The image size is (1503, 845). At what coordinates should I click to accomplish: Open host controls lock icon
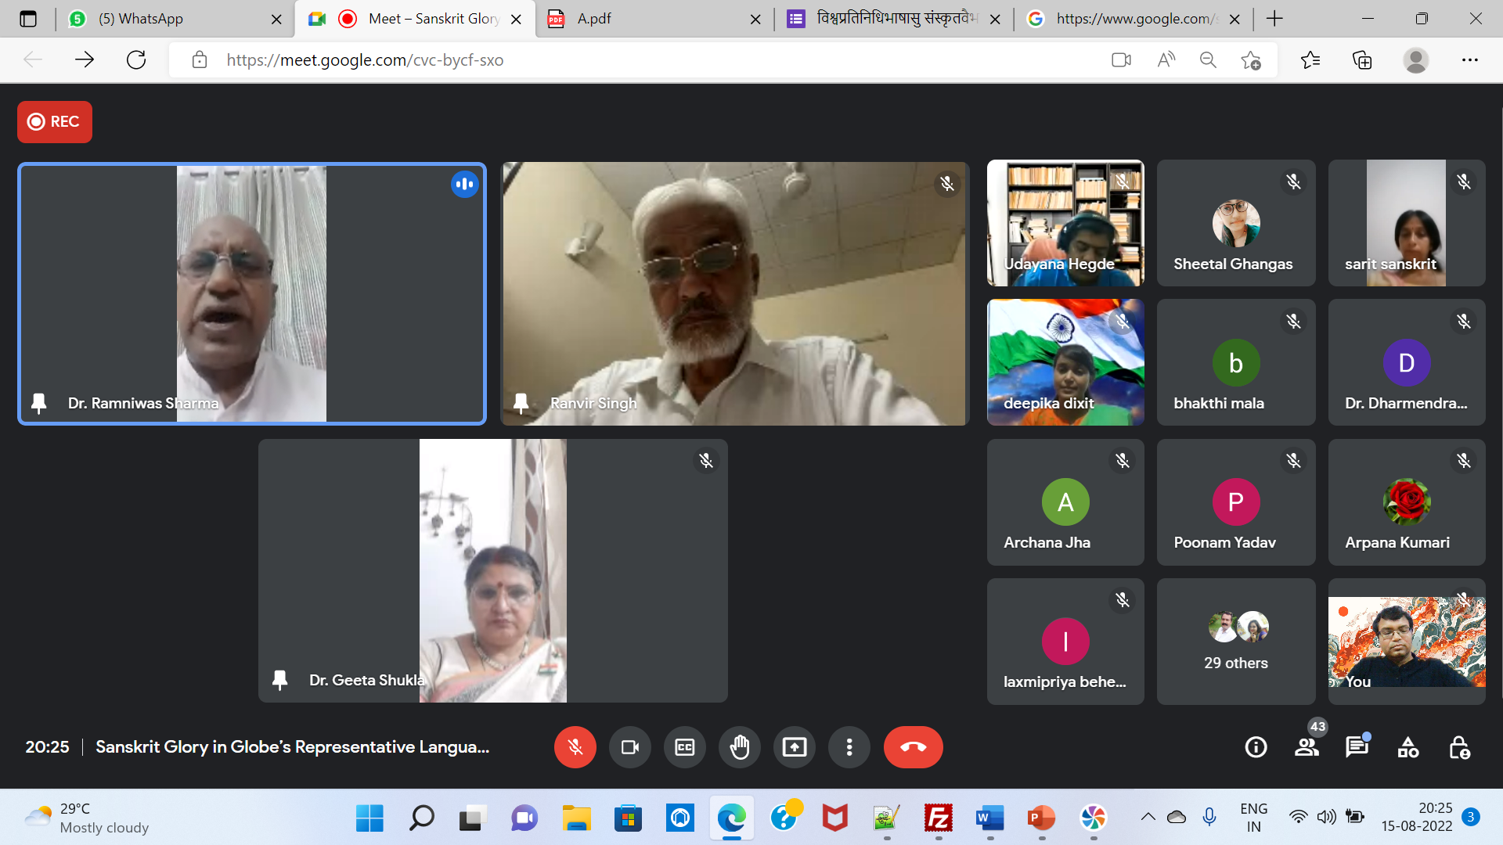1458,747
